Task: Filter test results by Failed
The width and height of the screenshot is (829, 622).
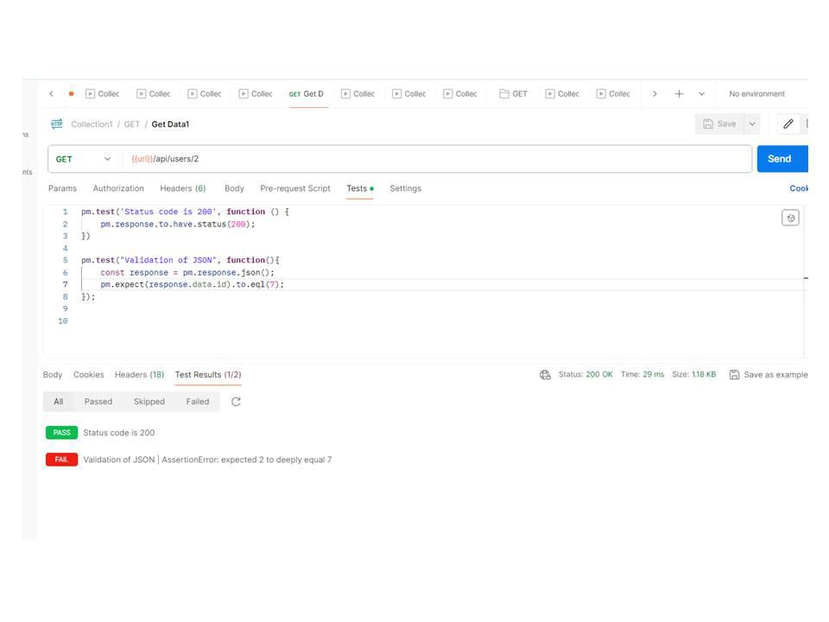Action: (x=198, y=402)
